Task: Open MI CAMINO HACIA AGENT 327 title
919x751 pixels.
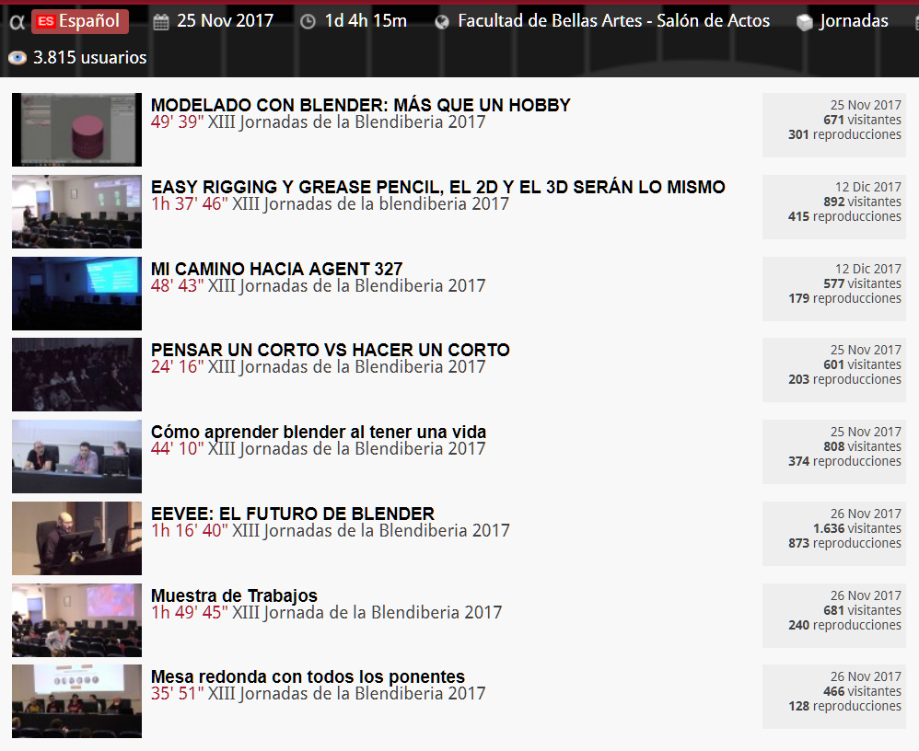Action: (x=276, y=269)
